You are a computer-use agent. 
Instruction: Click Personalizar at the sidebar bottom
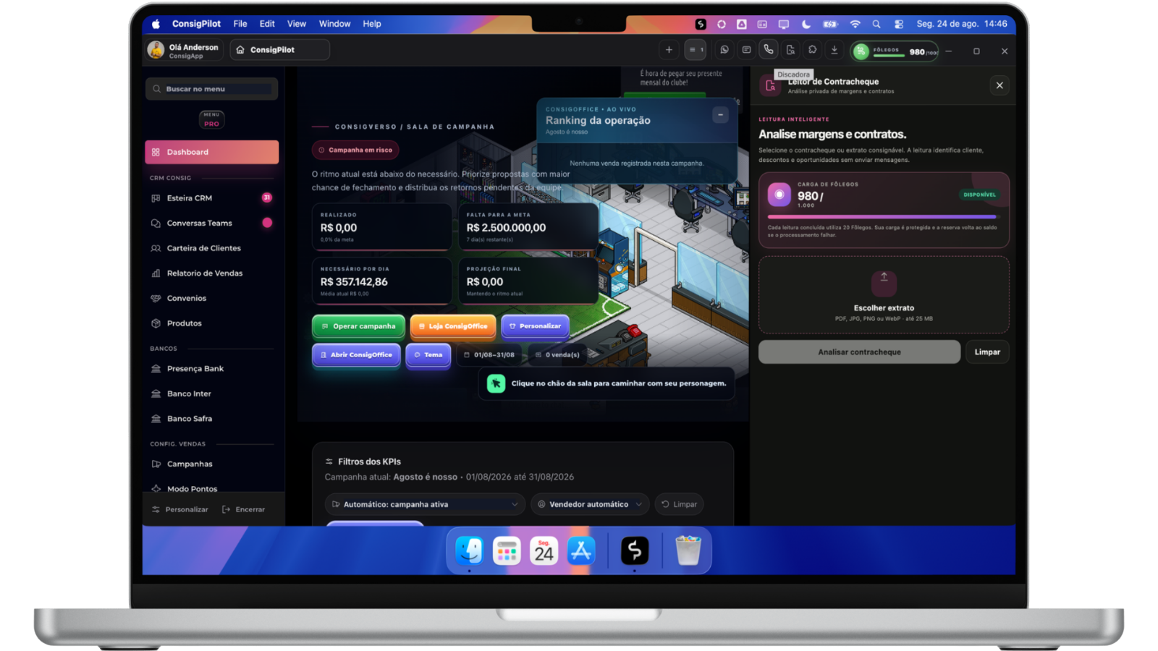pos(180,509)
